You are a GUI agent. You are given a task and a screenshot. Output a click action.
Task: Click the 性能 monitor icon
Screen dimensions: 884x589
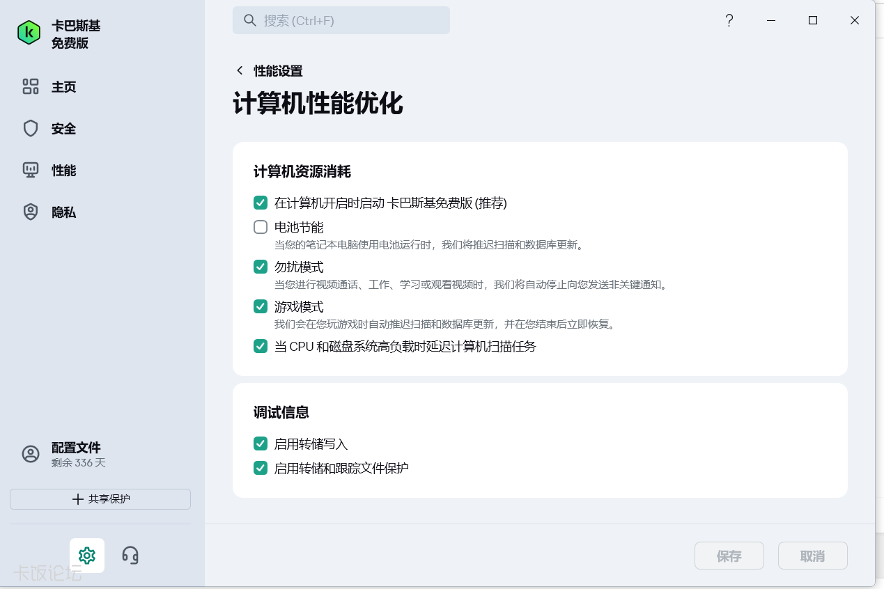click(30, 170)
